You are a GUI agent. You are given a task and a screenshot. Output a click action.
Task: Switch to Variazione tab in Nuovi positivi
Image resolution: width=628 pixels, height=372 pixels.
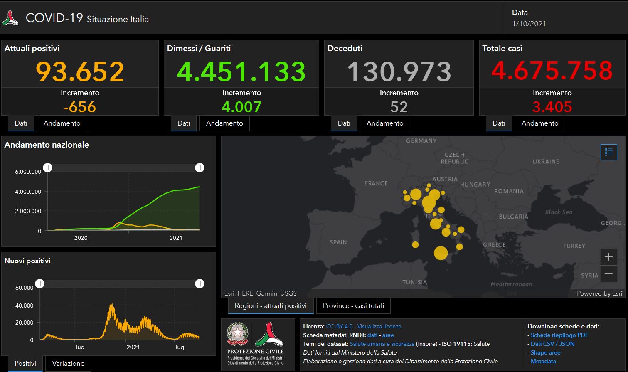click(x=68, y=363)
